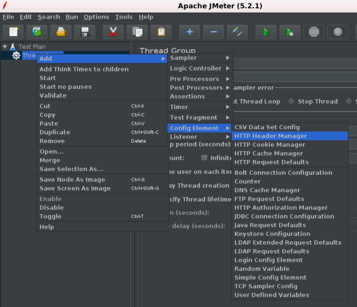Viewport: 357px width, 307px height.
Task: Click the Collapse All minus icon
Action: click(214, 32)
